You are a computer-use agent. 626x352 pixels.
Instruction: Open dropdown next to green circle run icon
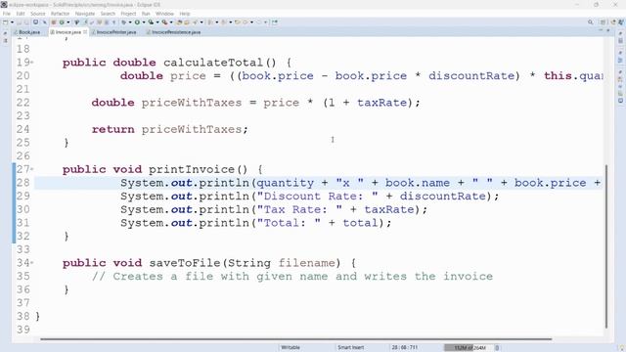click(x=144, y=22)
